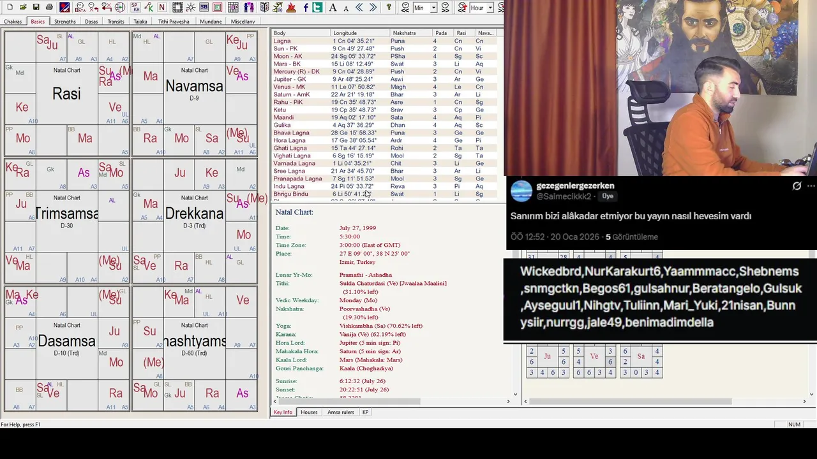Image resolution: width=817 pixels, height=459 pixels.
Task: Switch to the Strengths tab
Action: click(65, 22)
